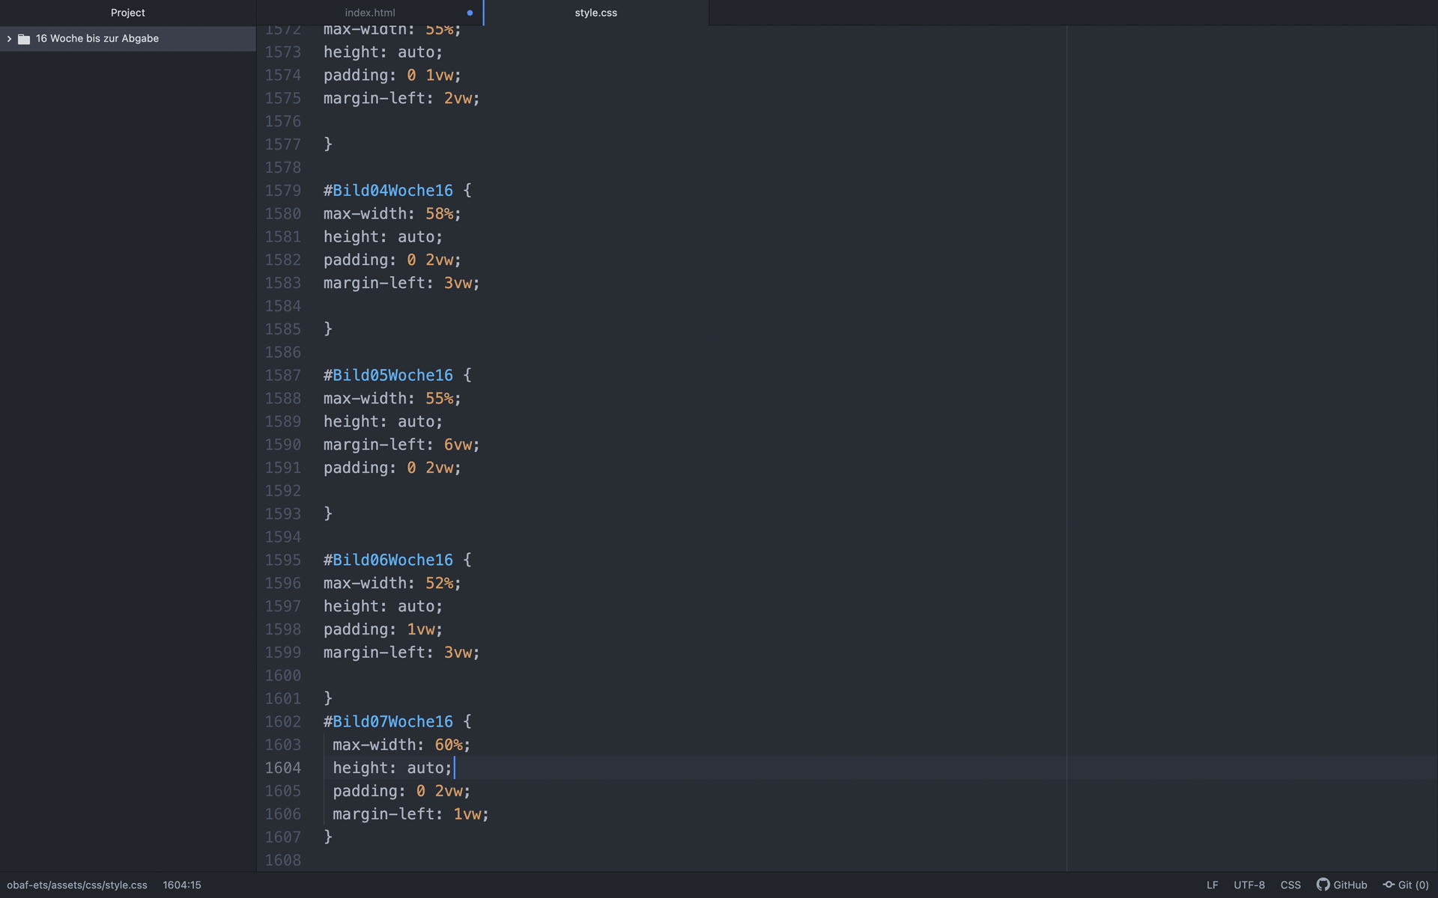Click the Project panel header
The width and height of the screenshot is (1438, 898).
128,13
